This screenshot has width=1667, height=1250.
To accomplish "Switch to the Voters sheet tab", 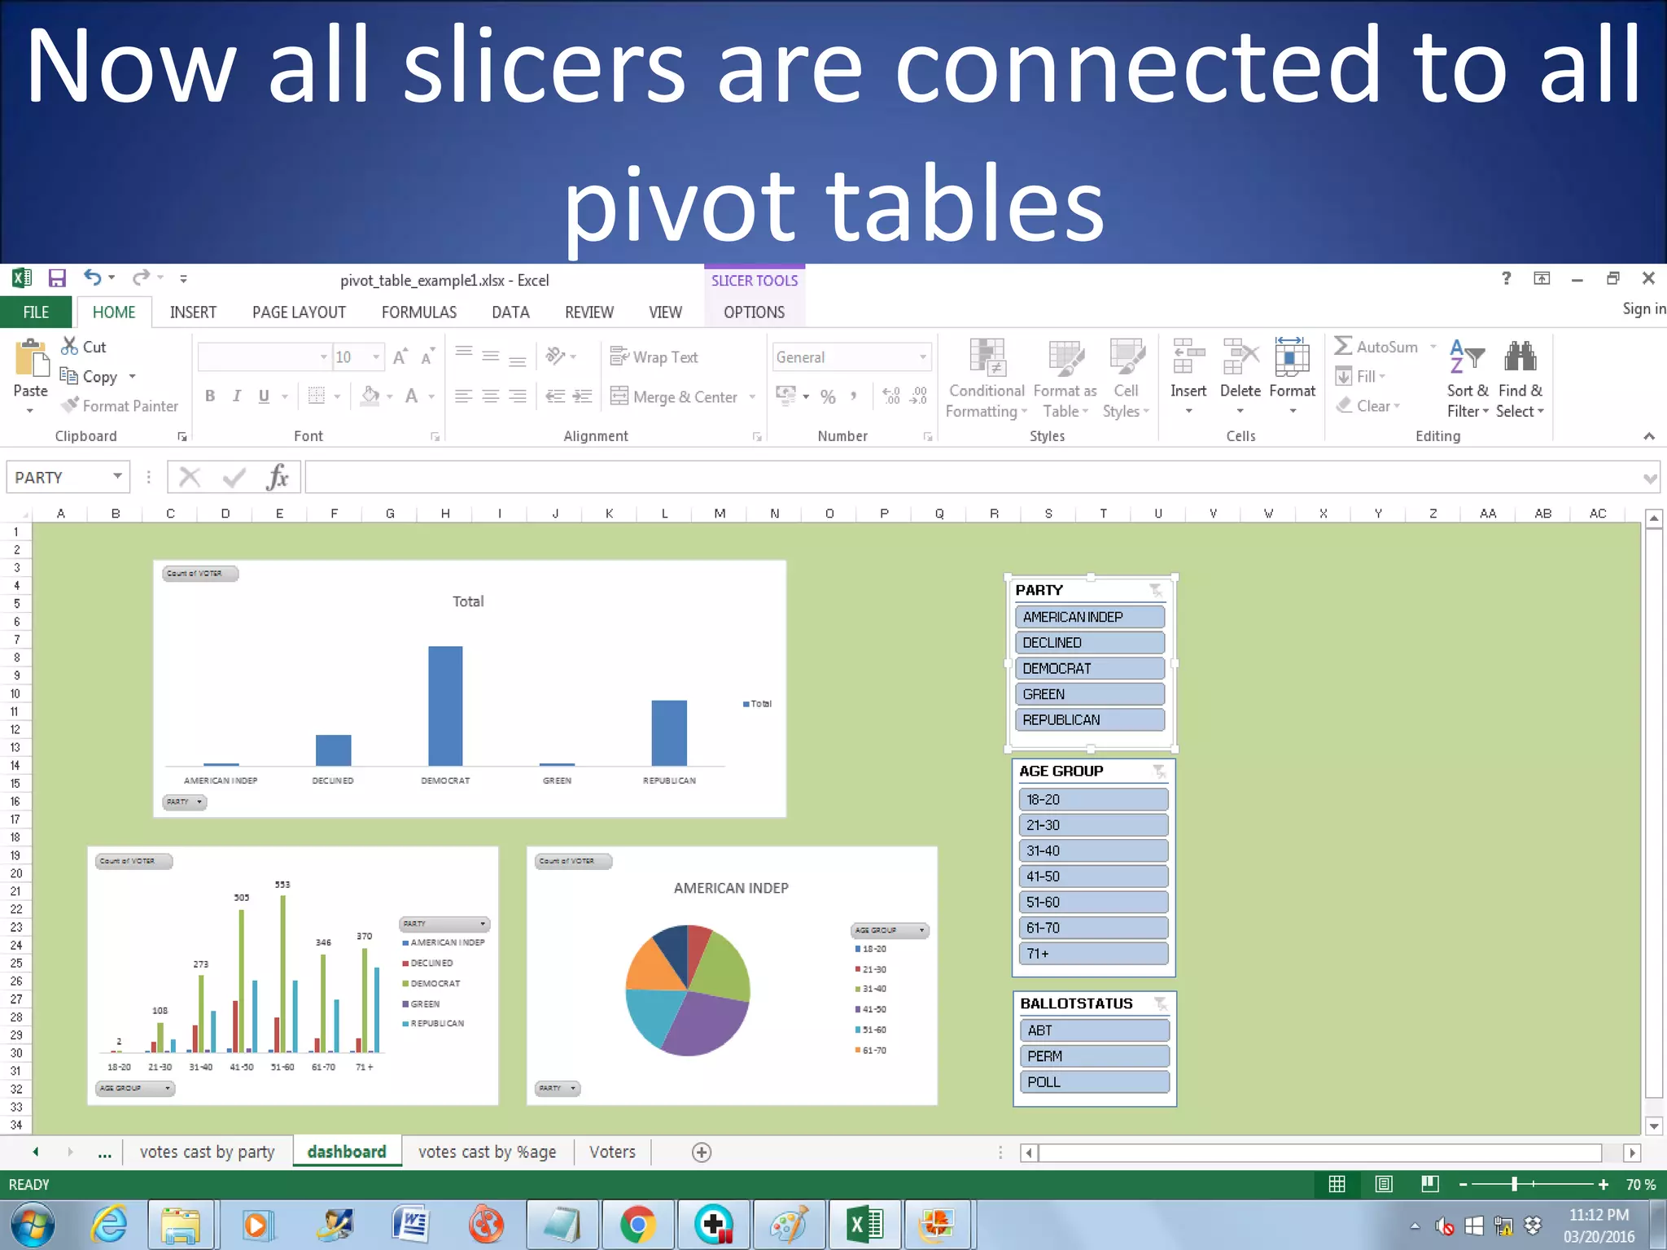I will [612, 1152].
